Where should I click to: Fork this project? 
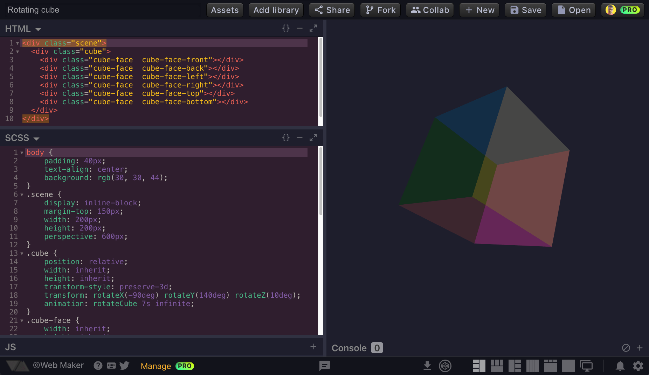tap(380, 10)
